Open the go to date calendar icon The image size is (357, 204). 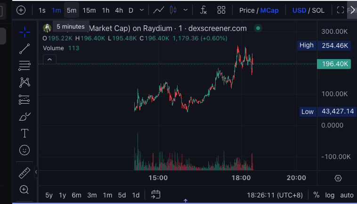coord(156,195)
